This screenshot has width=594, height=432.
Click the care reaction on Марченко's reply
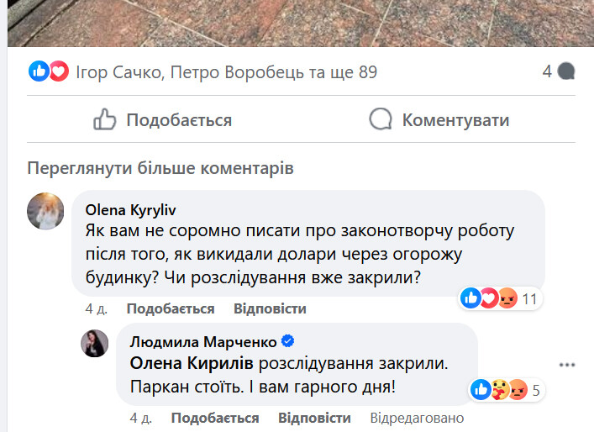pyautogui.click(x=500, y=390)
